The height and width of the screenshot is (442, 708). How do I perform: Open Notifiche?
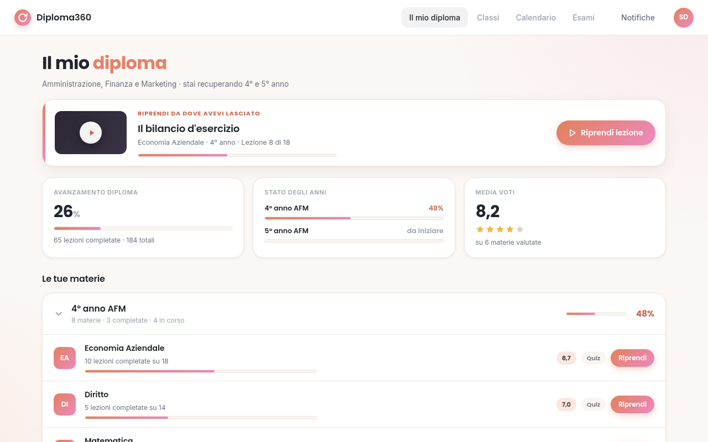(x=638, y=18)
